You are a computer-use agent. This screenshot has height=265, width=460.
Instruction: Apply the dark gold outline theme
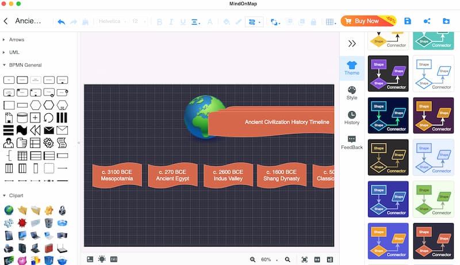pos(388,158)
